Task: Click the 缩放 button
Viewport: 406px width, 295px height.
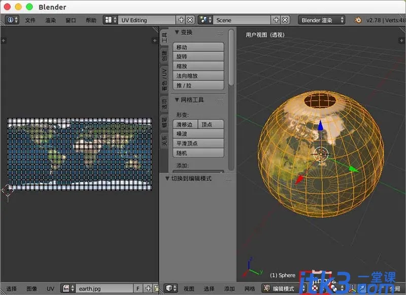Action: click(198, 66)
